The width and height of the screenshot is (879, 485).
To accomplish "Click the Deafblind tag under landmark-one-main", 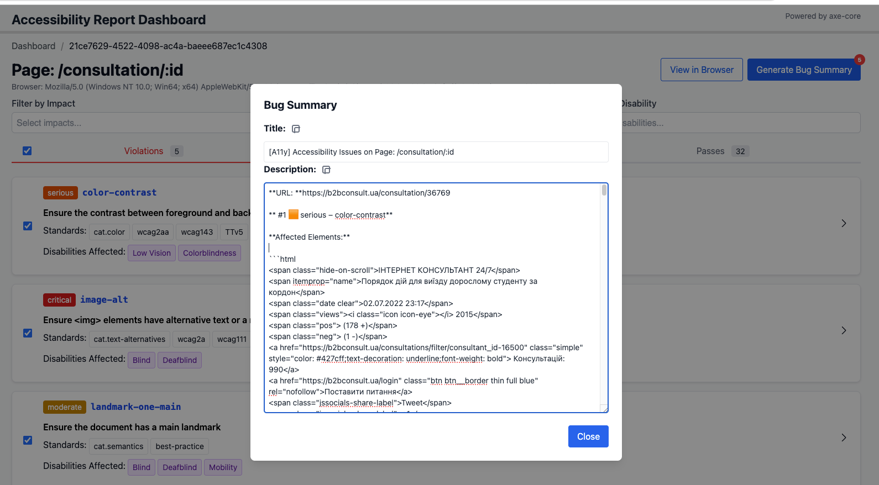I will pos(180,467).
